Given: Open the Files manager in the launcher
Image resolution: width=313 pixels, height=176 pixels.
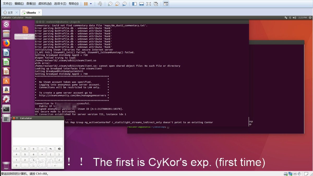Looking at the screenshot, I should [x=6, y=34].
